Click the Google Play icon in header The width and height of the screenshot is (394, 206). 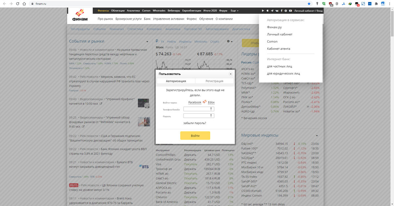click(263, 11)
